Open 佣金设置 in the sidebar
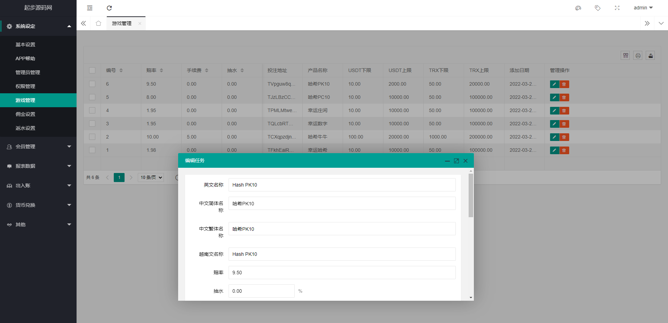Viewport: 668px width, 323px height. [x=25, y=114]
